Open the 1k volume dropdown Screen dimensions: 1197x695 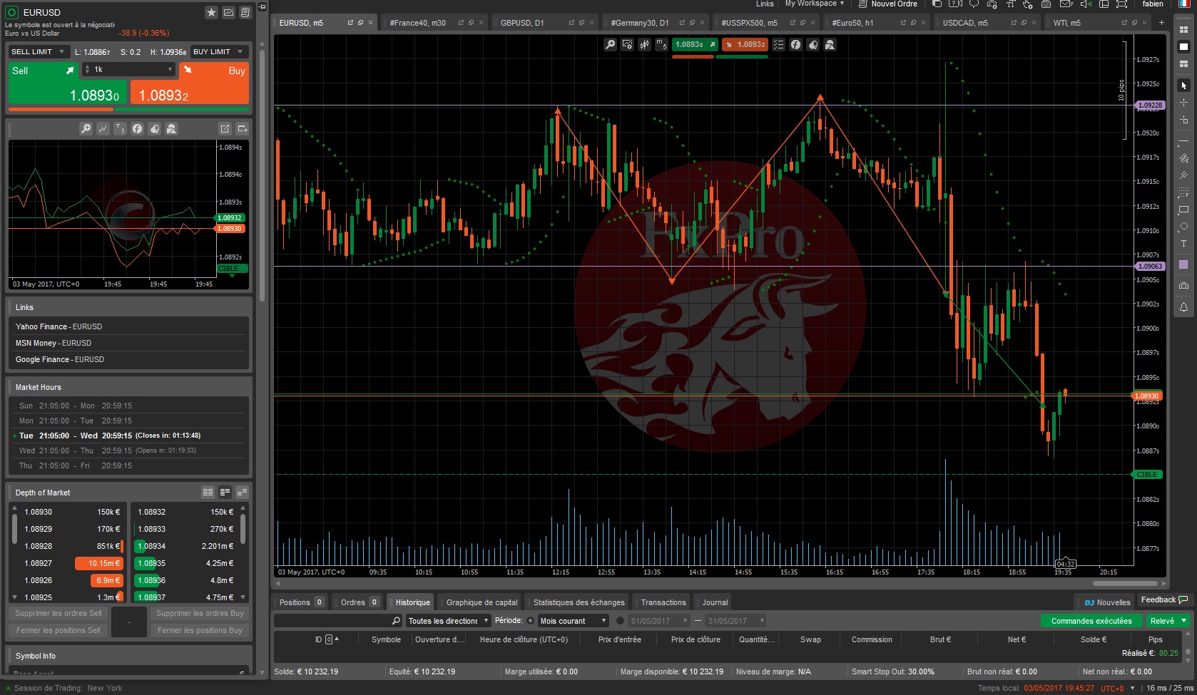tap(128, 69)
